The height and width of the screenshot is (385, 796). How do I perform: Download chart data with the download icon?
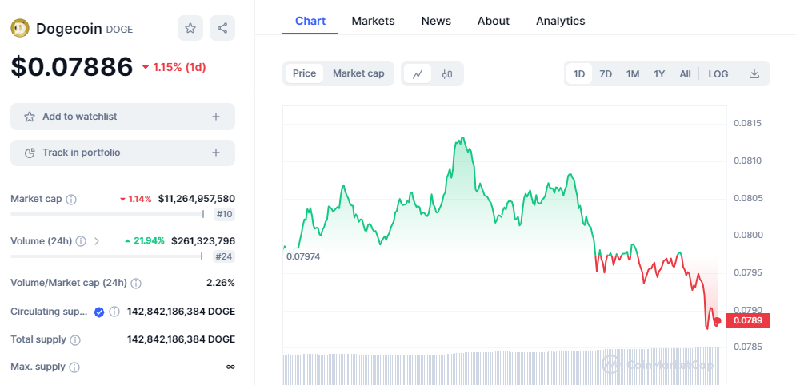point(754,74)
